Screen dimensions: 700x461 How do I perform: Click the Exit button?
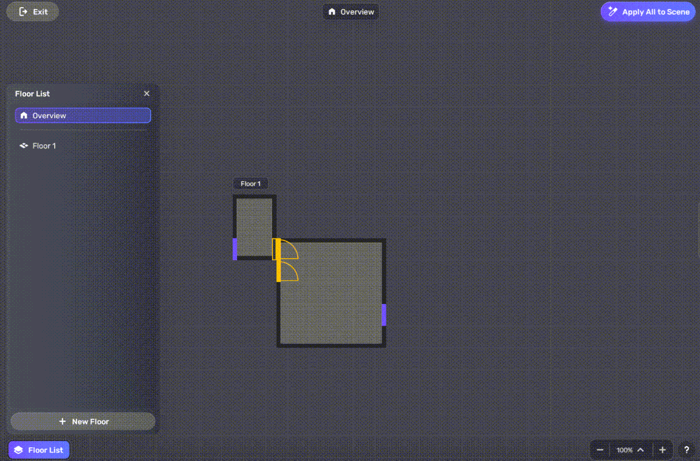pos(33,12)
